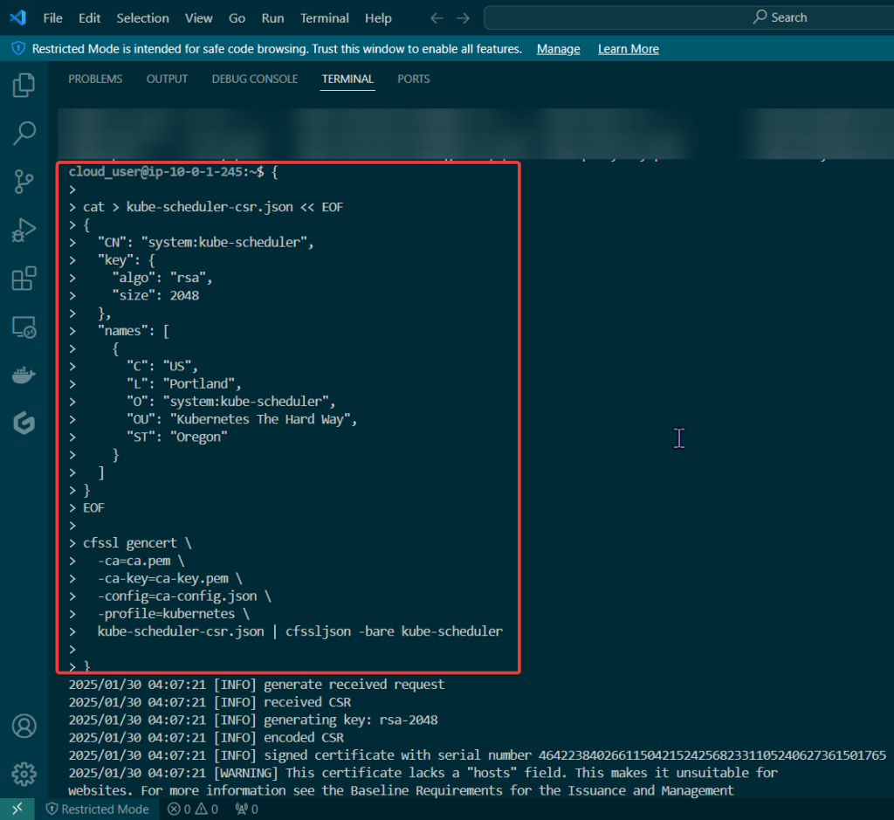This screenshot has height=820, width=894.
Task: Click the Learn More link
Action: click(628, 49)
